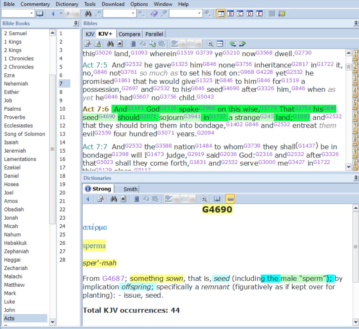Switch to layout B (Bible maximized)
Viewport: 359px width, 329px height.
click(230, 14)
